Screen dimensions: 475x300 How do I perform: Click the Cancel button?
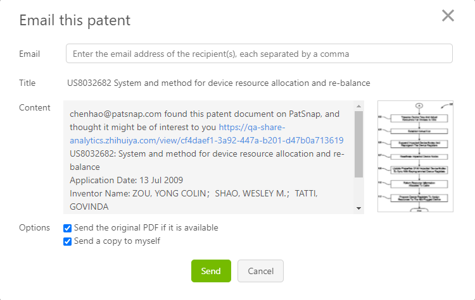(x=260, y=271)
